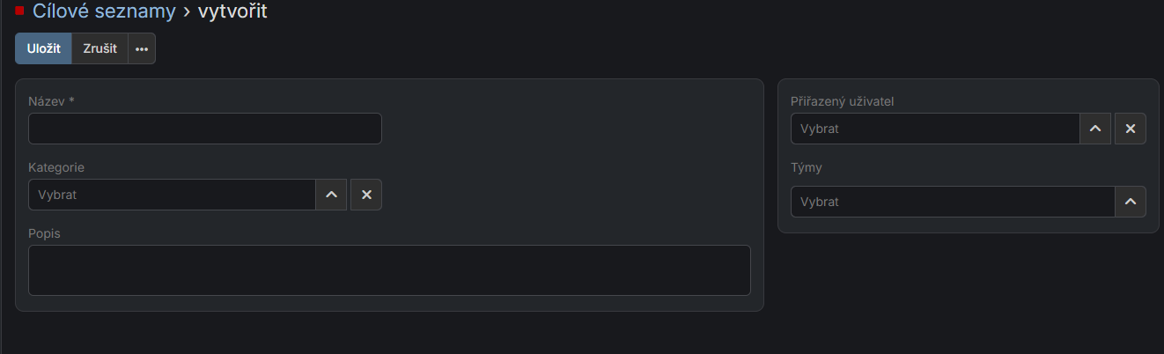Expand the Kategorie chevron selector

pyautogui.click(x=331, y=195)
